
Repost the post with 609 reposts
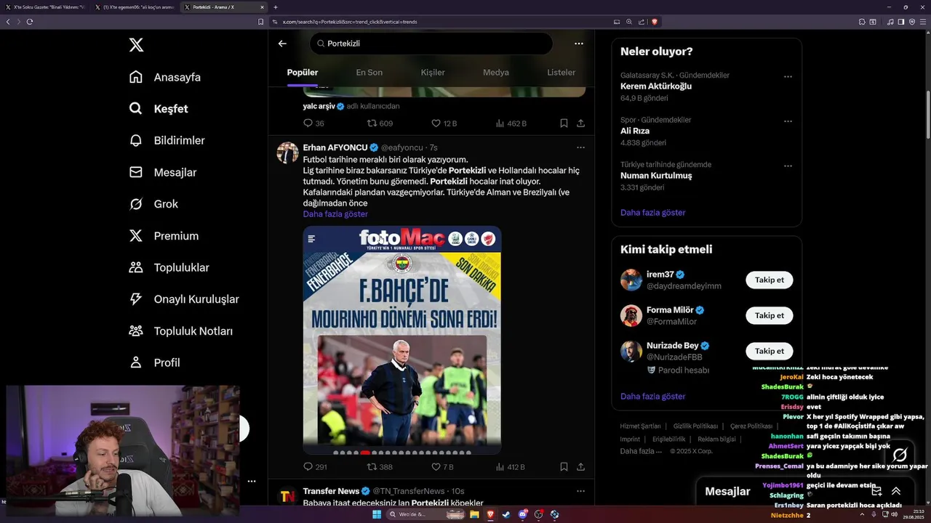380,123
